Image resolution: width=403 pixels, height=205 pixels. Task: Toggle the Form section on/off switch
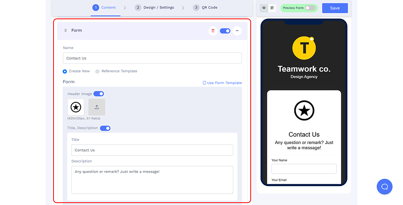pyautogui.click(x=225, y=31)
